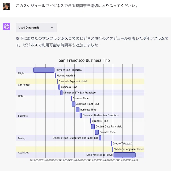Open the Used Diagram It plugin box
This screenshot has width=171, height=171.
(36, 27)
